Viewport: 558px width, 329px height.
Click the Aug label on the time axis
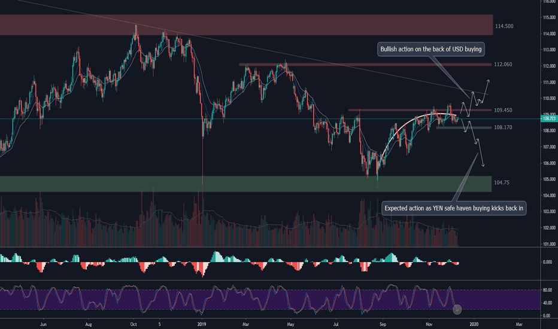point(89,324)
